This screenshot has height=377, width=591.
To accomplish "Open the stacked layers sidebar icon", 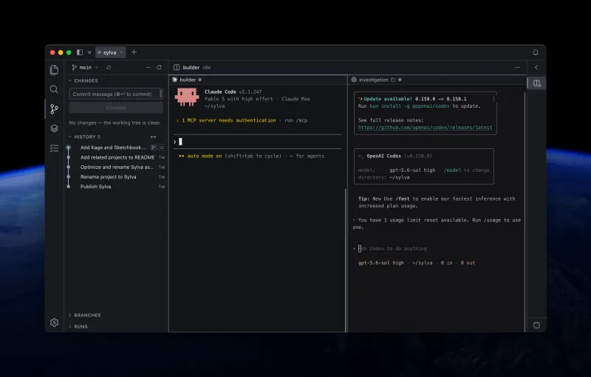I will tap(54, 128).
